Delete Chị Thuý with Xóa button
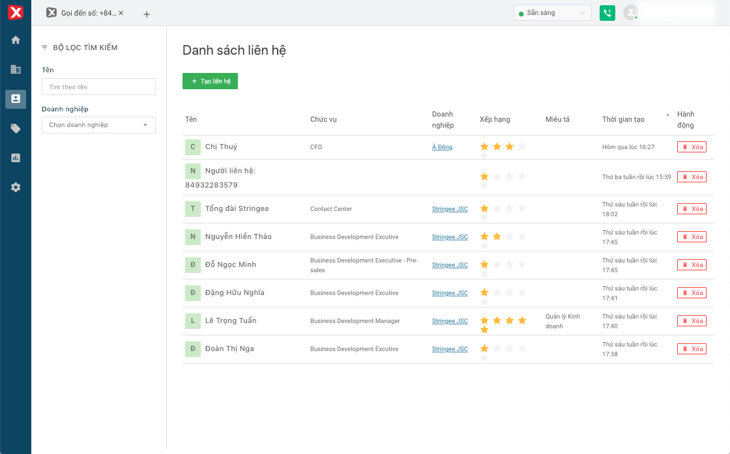This screenshot has height=454, width=730. click(692, 147)
